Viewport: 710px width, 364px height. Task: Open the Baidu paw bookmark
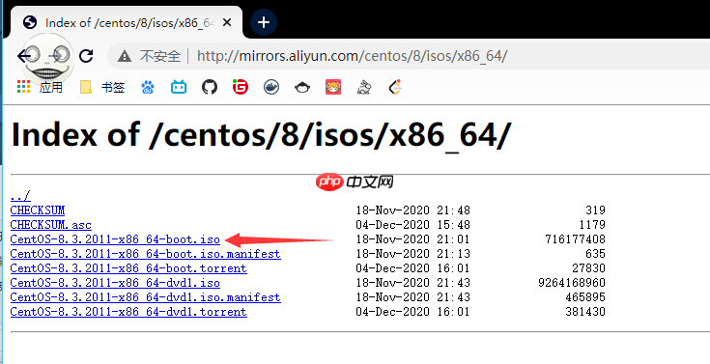coord(148,87)
